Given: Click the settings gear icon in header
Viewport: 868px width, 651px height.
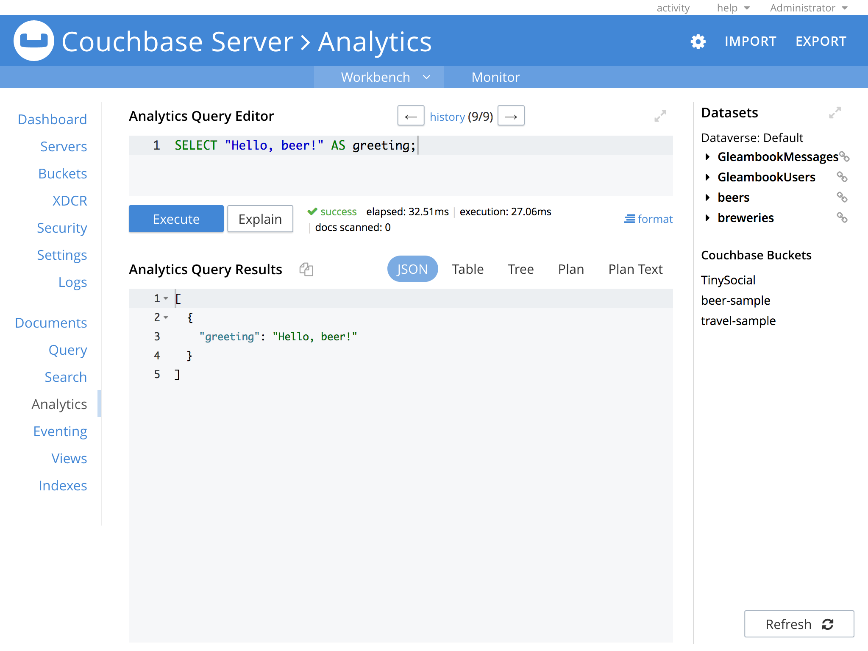Looking at the screenshot, I should point(698,42).
